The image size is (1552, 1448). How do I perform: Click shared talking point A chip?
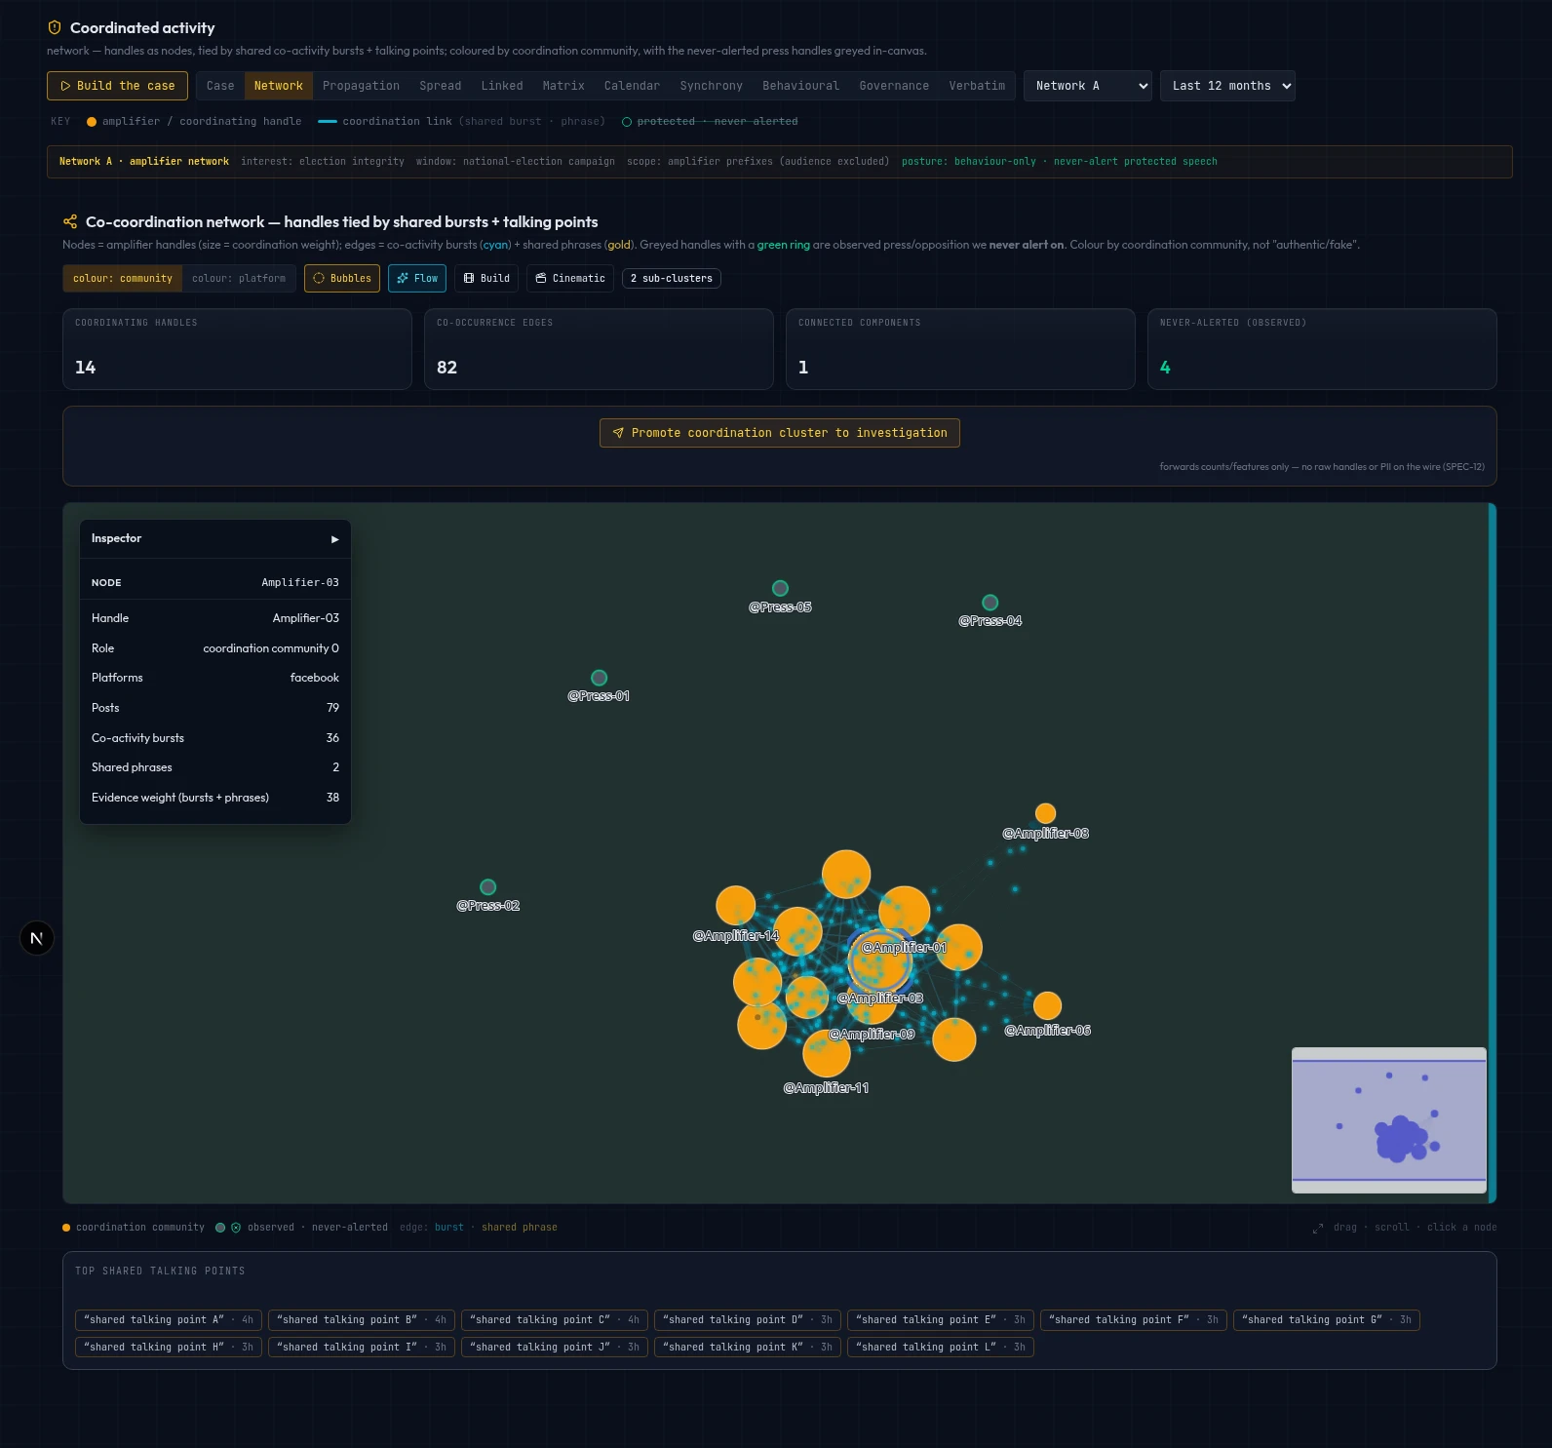click(169, 1320)
